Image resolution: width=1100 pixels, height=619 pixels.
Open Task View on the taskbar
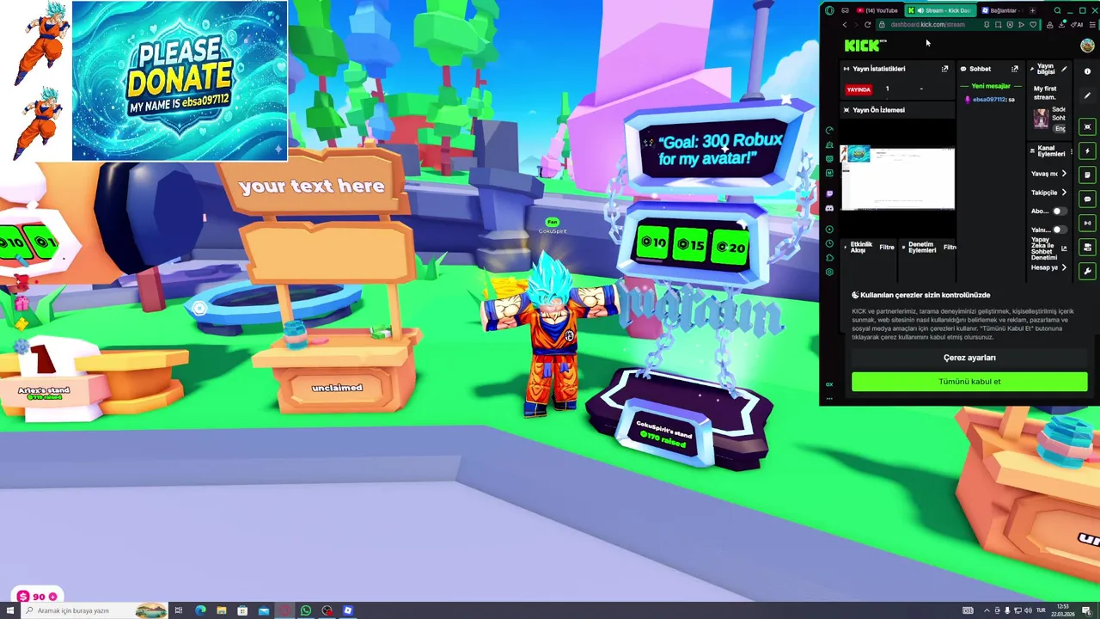[x=179, y=610]
